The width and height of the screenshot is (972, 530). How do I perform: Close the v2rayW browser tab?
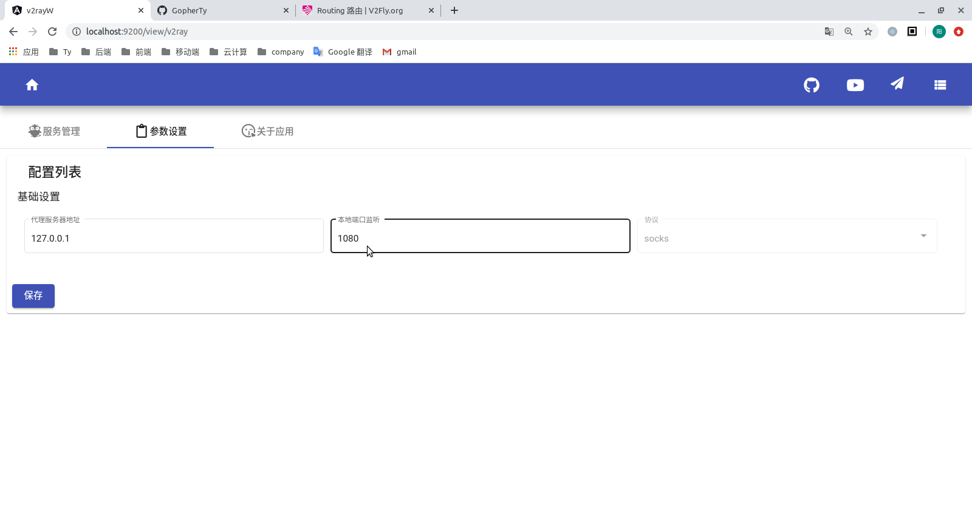[141, 10]
